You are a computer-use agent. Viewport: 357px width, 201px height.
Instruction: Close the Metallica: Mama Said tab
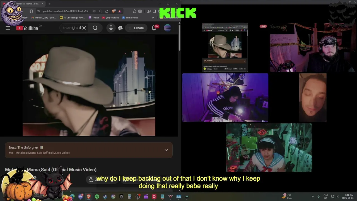(x=42, y=4)
